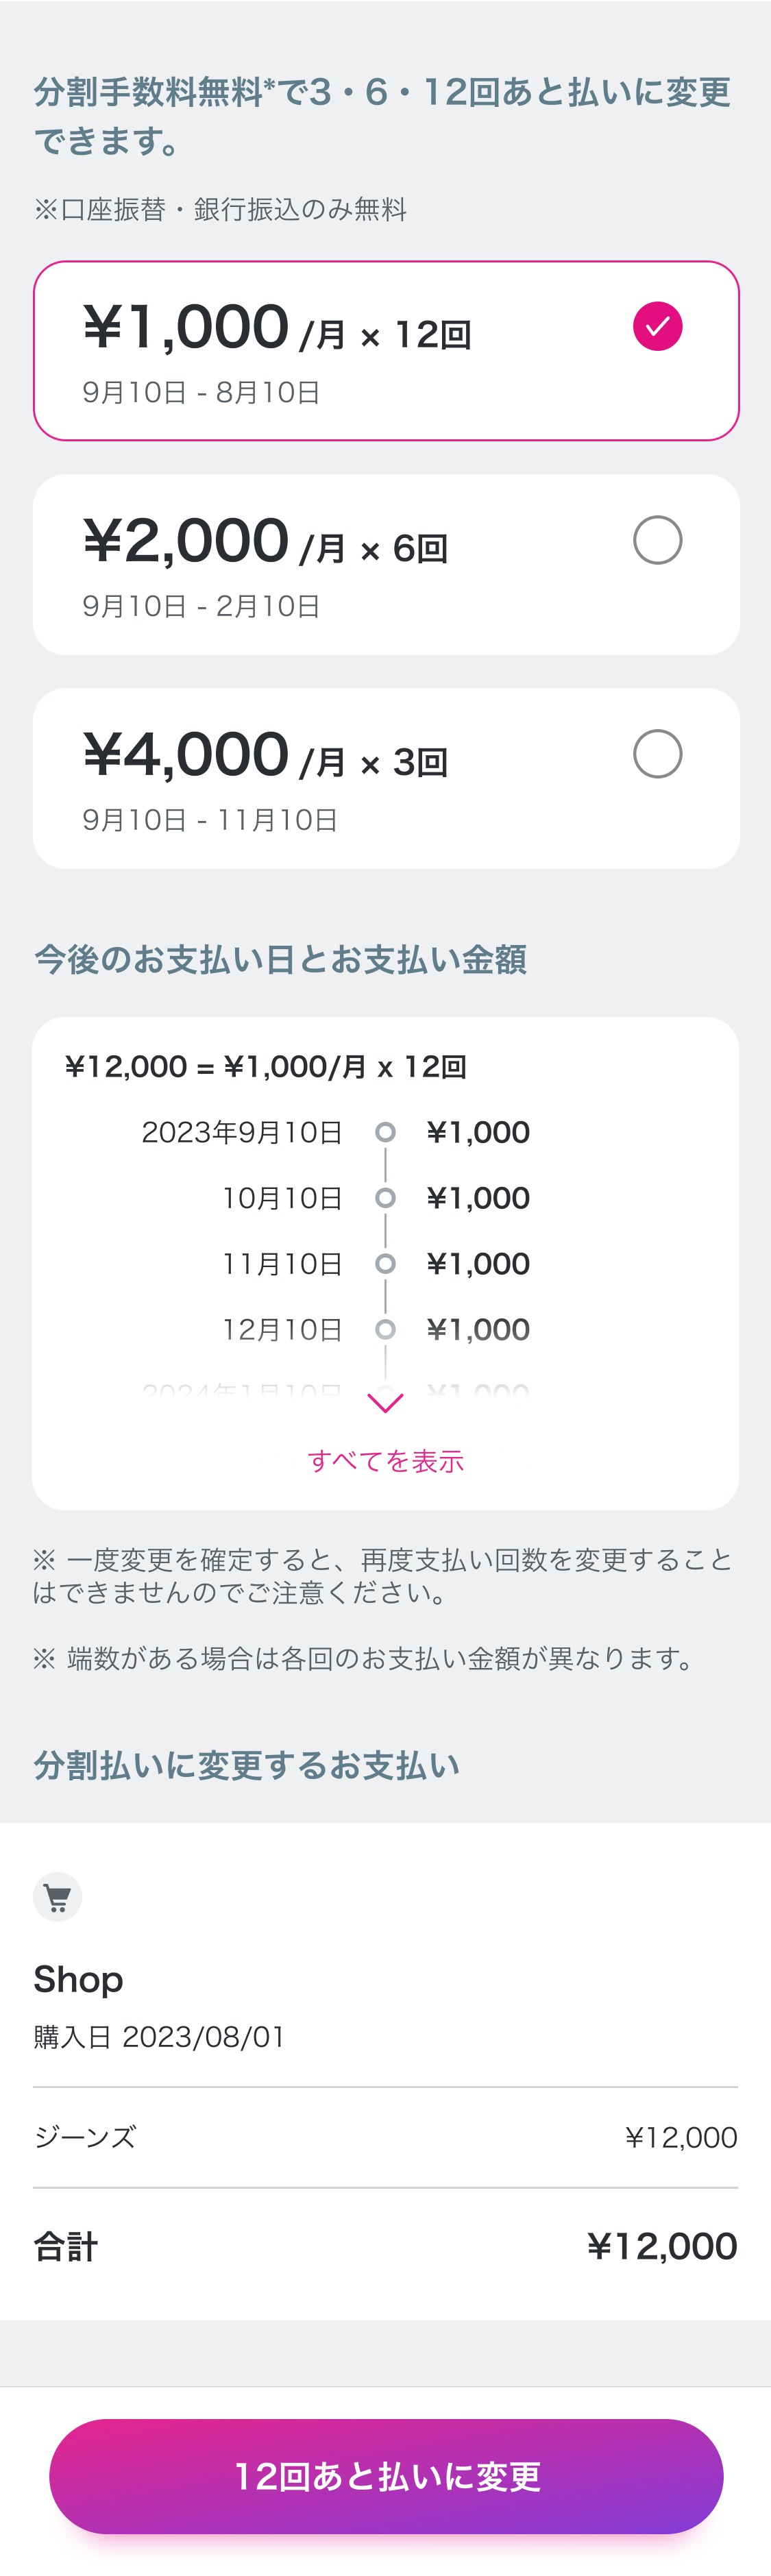Select the ¥2,000/月 × 6回 radio button

click(657, 540)
